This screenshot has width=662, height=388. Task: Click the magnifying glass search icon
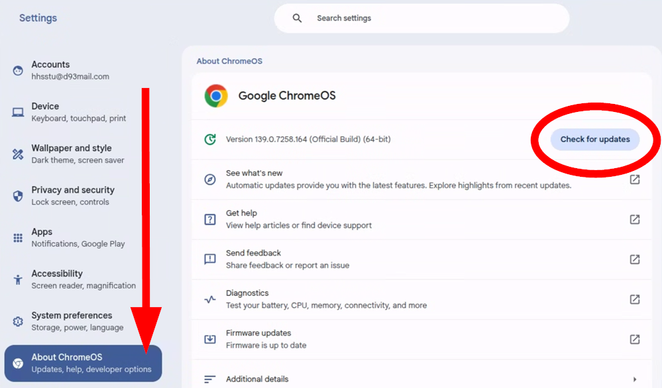(298, 19)
